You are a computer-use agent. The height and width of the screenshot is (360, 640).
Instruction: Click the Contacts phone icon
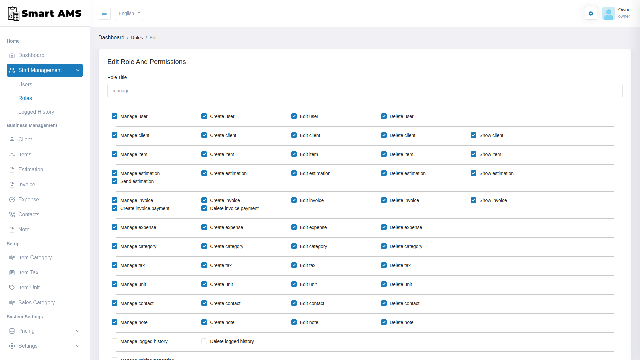pos(12,214)
